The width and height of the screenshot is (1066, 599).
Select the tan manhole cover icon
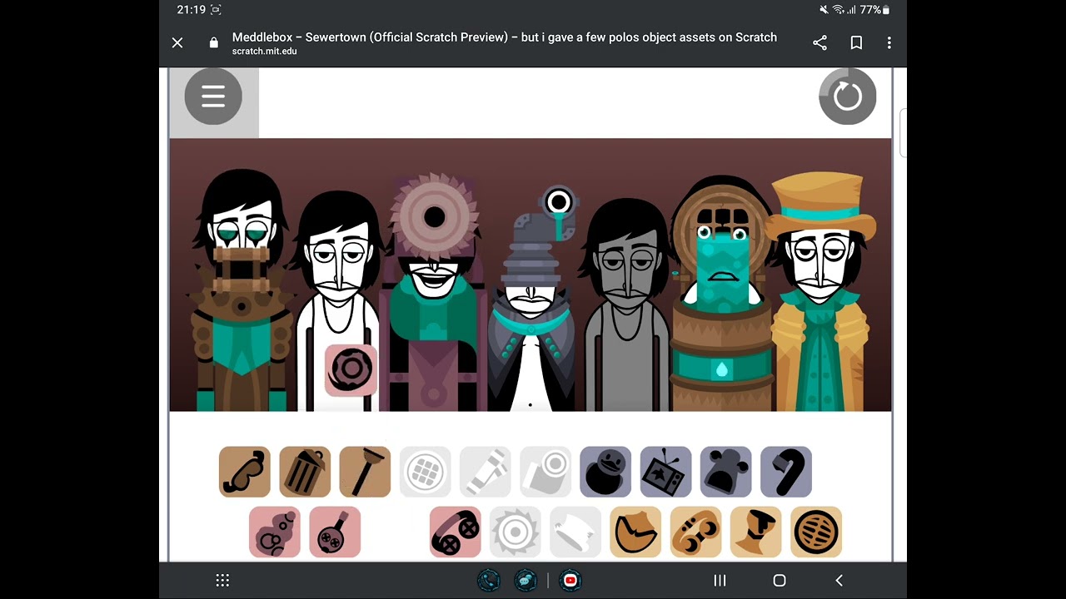(x=816, y=532)
